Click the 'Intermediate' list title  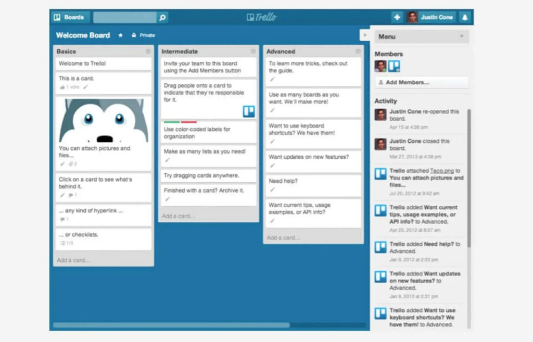(180, 52)
